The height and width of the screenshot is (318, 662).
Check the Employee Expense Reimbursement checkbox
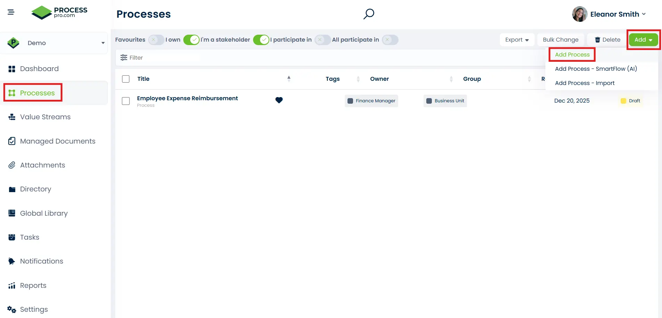[126, 101]
